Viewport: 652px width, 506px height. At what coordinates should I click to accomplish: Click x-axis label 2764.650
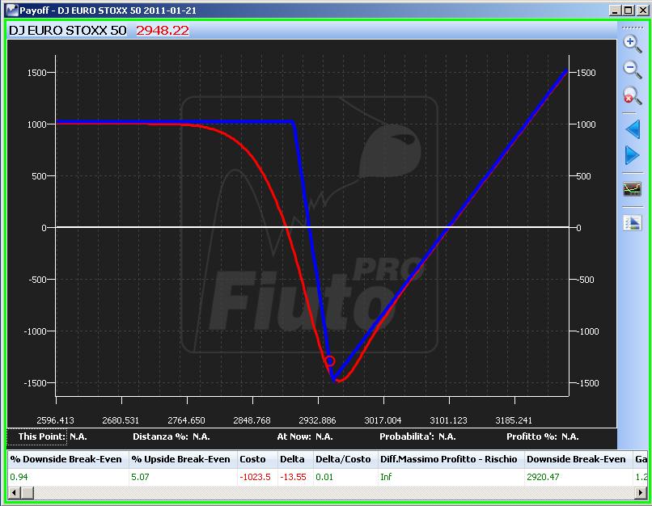(x=186, y=420)
